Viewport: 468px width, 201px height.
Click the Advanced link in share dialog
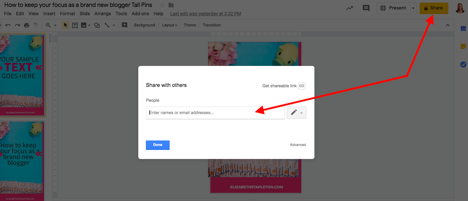(x=298, y=145)
